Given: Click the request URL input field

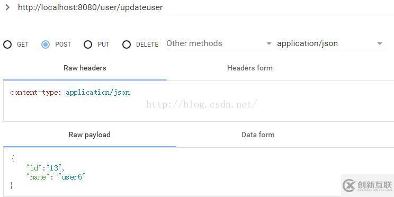Looking at the screenshot, I should click(205, 7).
